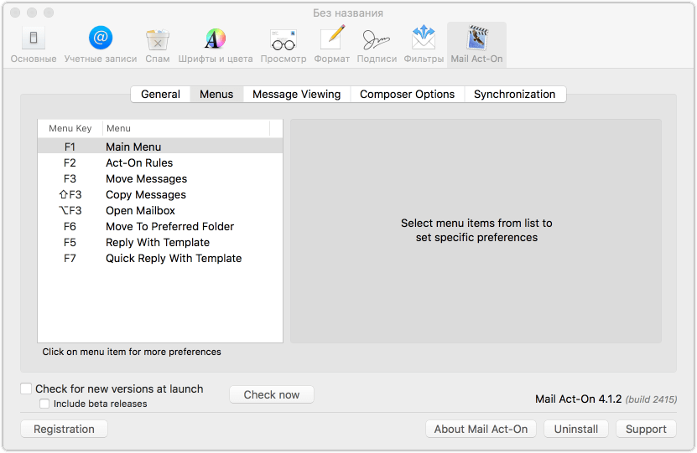Open the Фильтры rules pane
The height and width of the screenshot is (453, 697).
point(424,45)
